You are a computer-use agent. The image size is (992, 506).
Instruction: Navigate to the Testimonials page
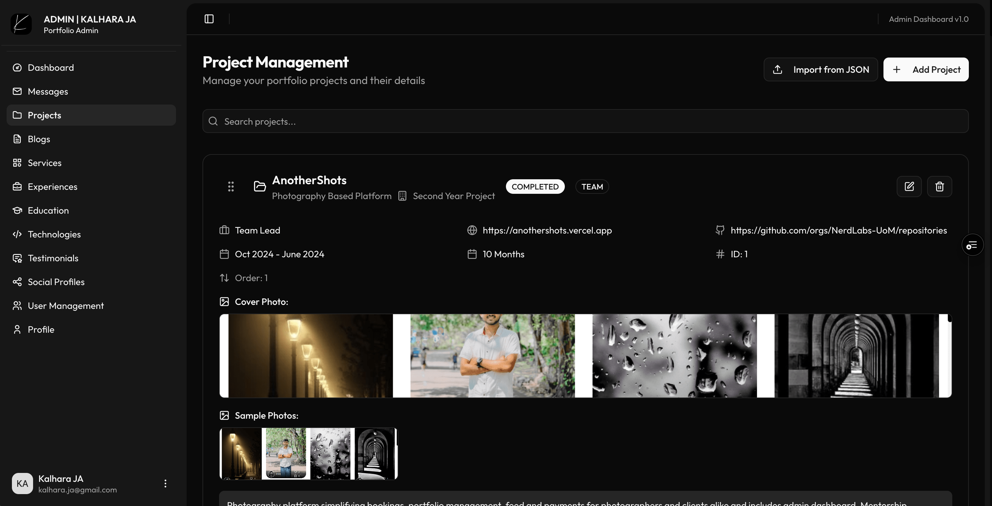[53, 258]
